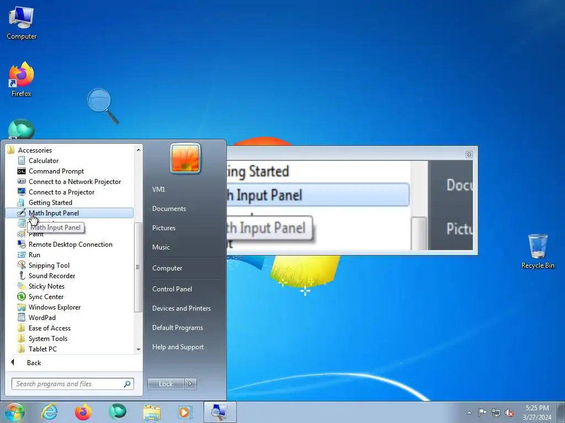The image size is (565, 423).
Task: Open the shutdown options arrow next to Lock
Action: (190, 384)
